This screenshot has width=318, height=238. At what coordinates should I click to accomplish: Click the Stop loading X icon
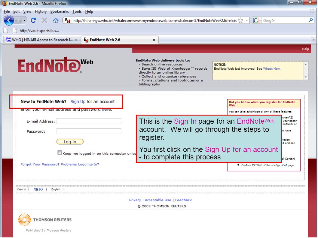pyautogui.click(x=44, y=20)
